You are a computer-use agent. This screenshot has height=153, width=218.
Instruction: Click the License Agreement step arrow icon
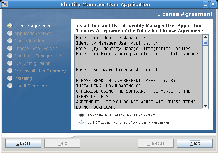[x=10, y=26]
